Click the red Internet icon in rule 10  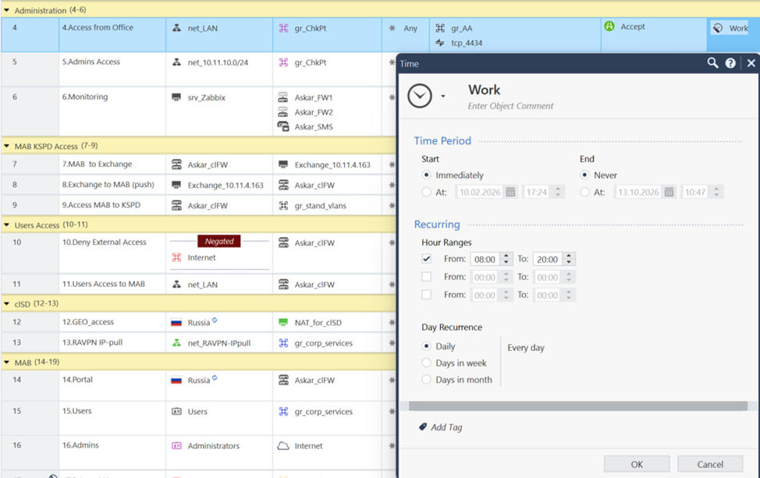176,257
